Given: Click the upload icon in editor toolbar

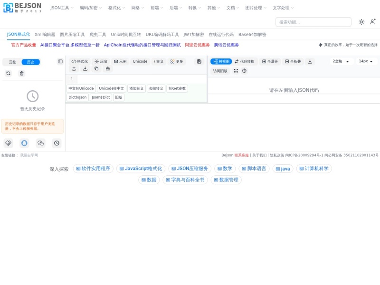Looking at the screenshot, I should coord(74,69).
